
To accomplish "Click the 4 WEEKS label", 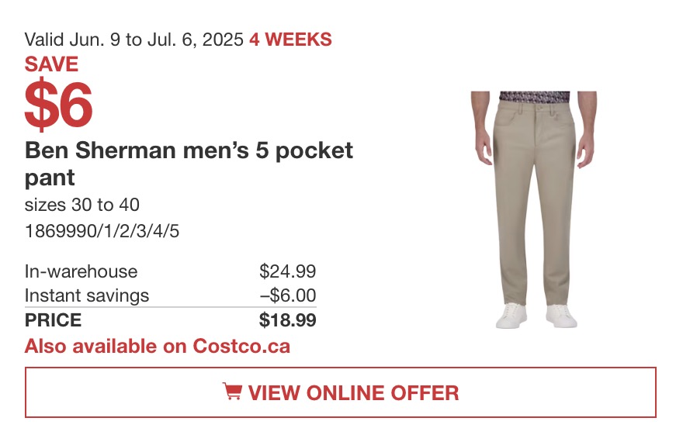I will point(290,40).
